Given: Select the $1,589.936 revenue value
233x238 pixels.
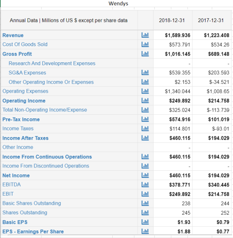Looking at the screenshot, I should coord(178,35).
